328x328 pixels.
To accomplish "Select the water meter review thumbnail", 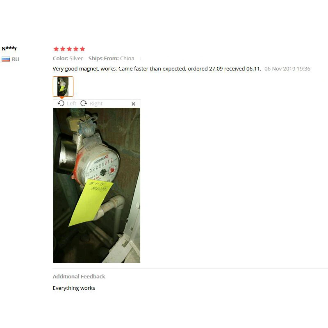I will point(63,87).
